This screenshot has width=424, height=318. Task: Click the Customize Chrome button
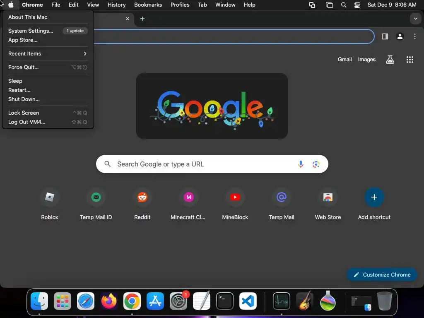(382, 275)
